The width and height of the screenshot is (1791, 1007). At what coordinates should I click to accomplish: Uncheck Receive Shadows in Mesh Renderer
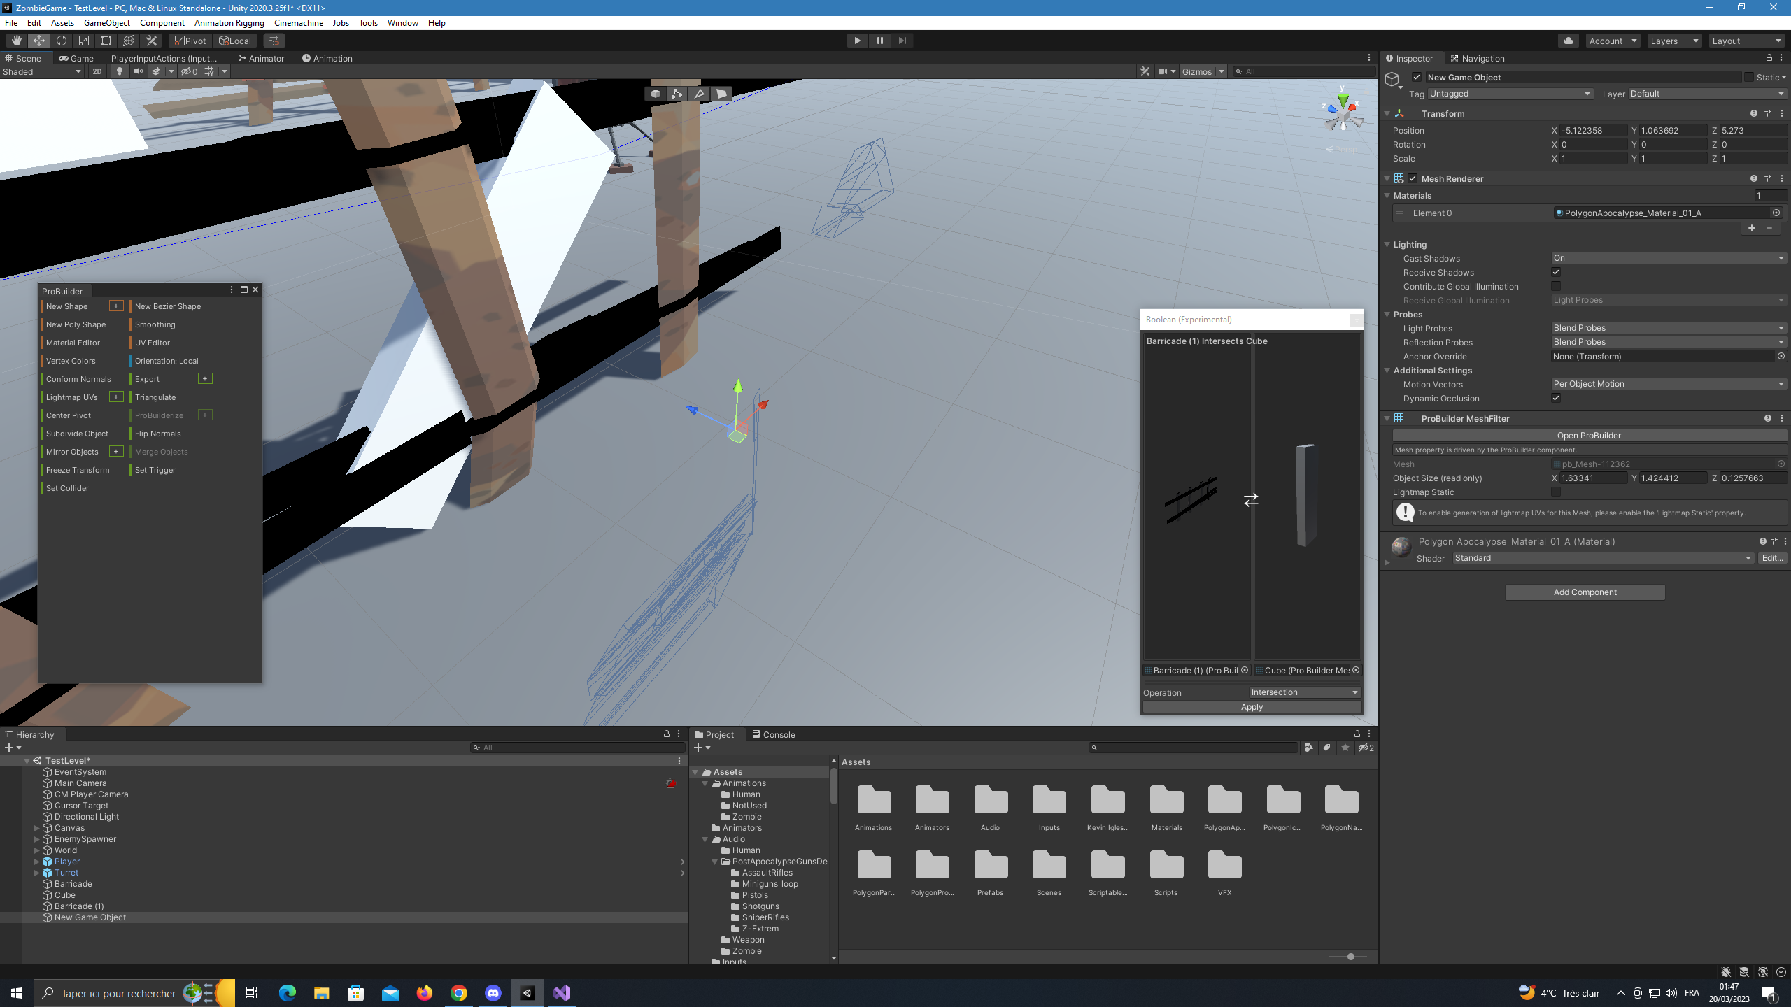pyautogui.click(x=1556, y=272)
